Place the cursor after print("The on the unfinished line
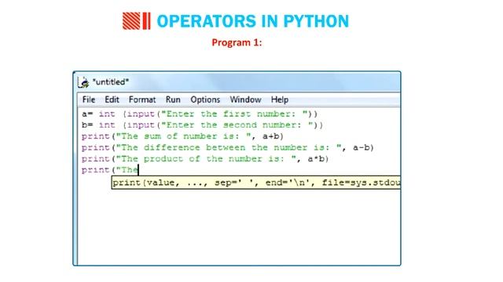 (138, 170)
